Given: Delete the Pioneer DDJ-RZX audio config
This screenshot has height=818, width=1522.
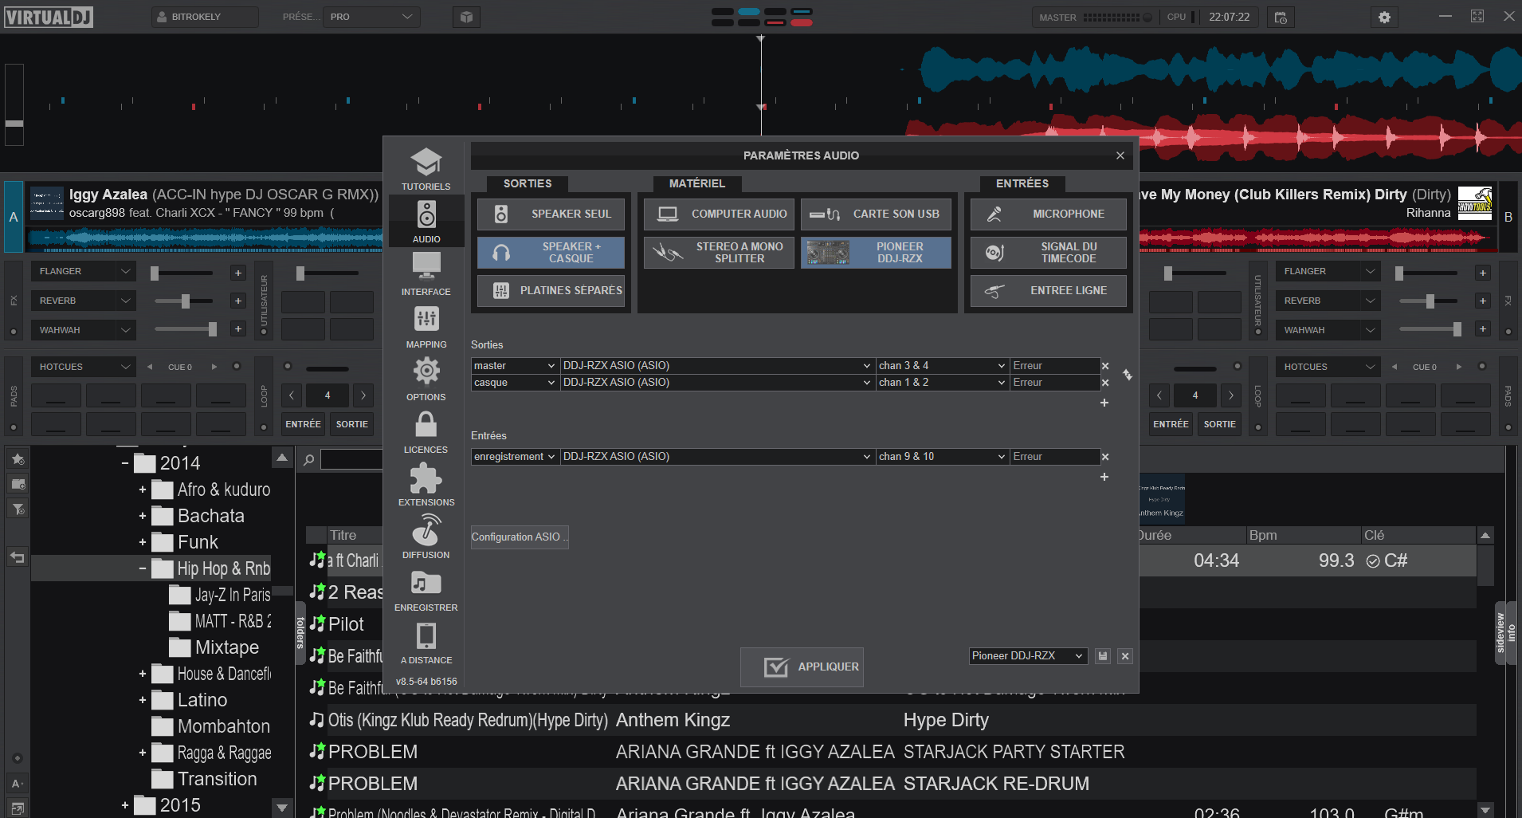Looking at the screenshot, I should point(1125,656).
